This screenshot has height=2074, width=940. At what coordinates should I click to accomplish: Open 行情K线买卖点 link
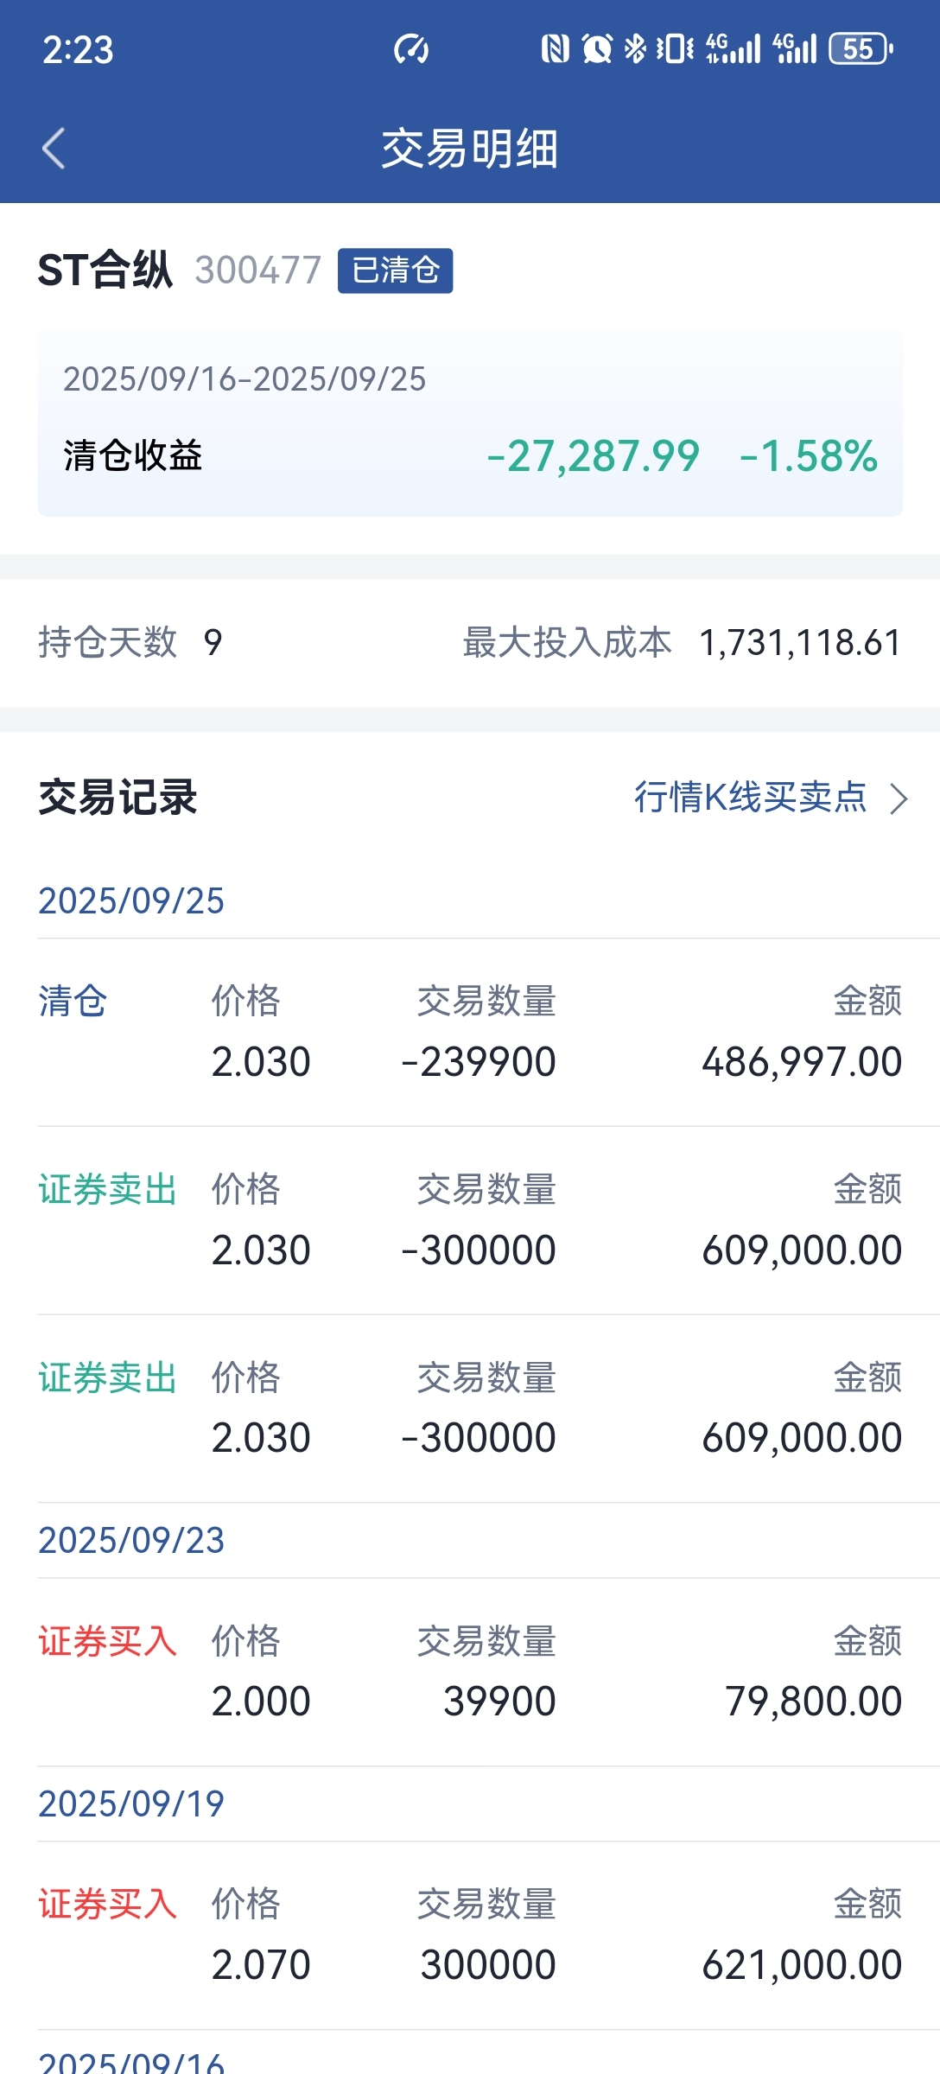(x=750, y=797)
